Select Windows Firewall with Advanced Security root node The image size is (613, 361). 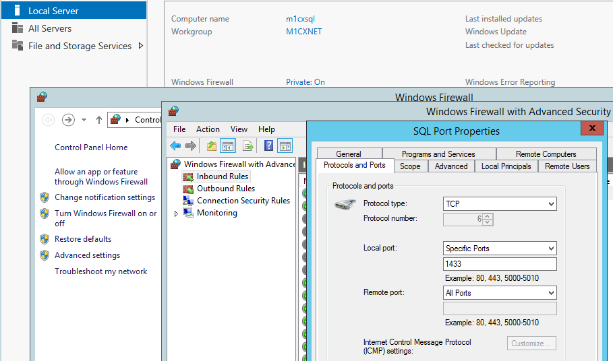tap(239, 164)
